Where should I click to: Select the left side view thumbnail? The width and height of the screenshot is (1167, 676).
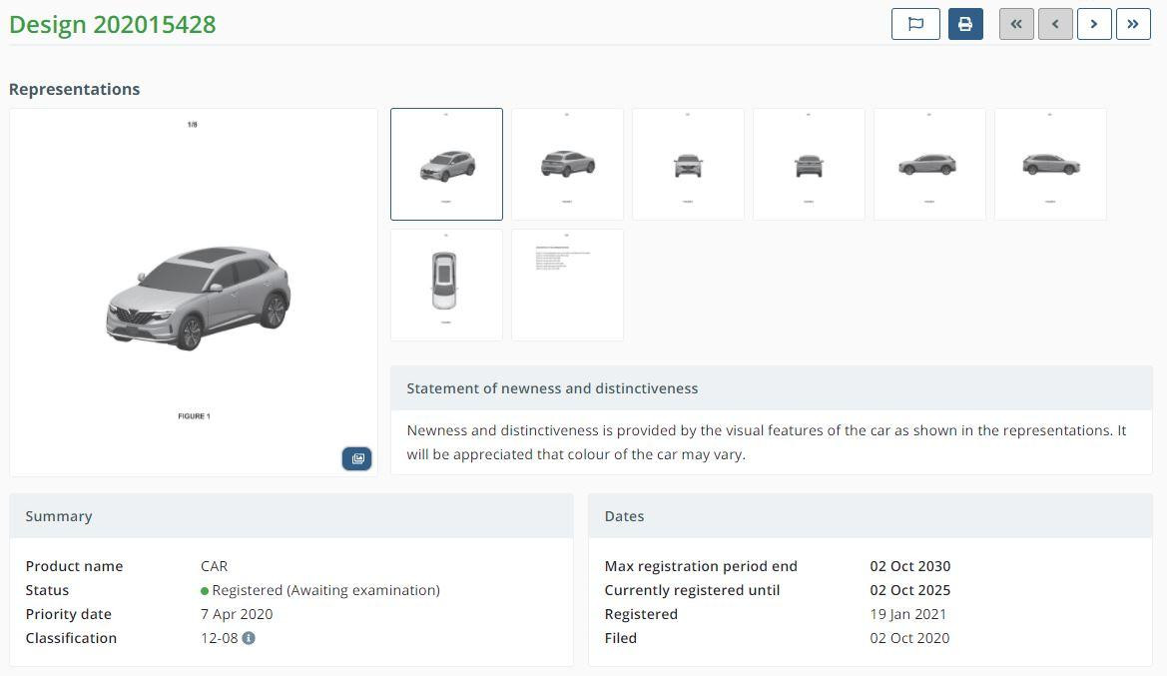[x=929, y=164]
